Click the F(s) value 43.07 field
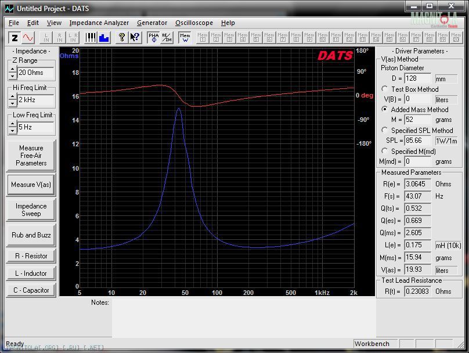 (417, 196)
